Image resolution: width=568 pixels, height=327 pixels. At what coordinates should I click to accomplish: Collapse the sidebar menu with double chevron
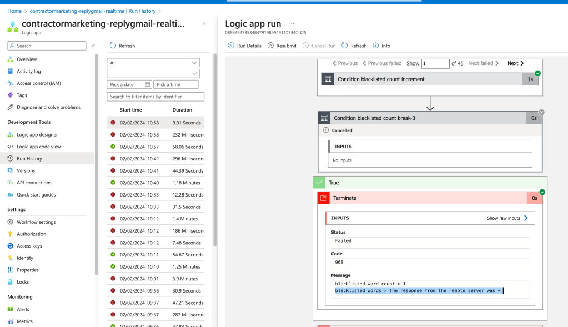click(x=93, y=46)
